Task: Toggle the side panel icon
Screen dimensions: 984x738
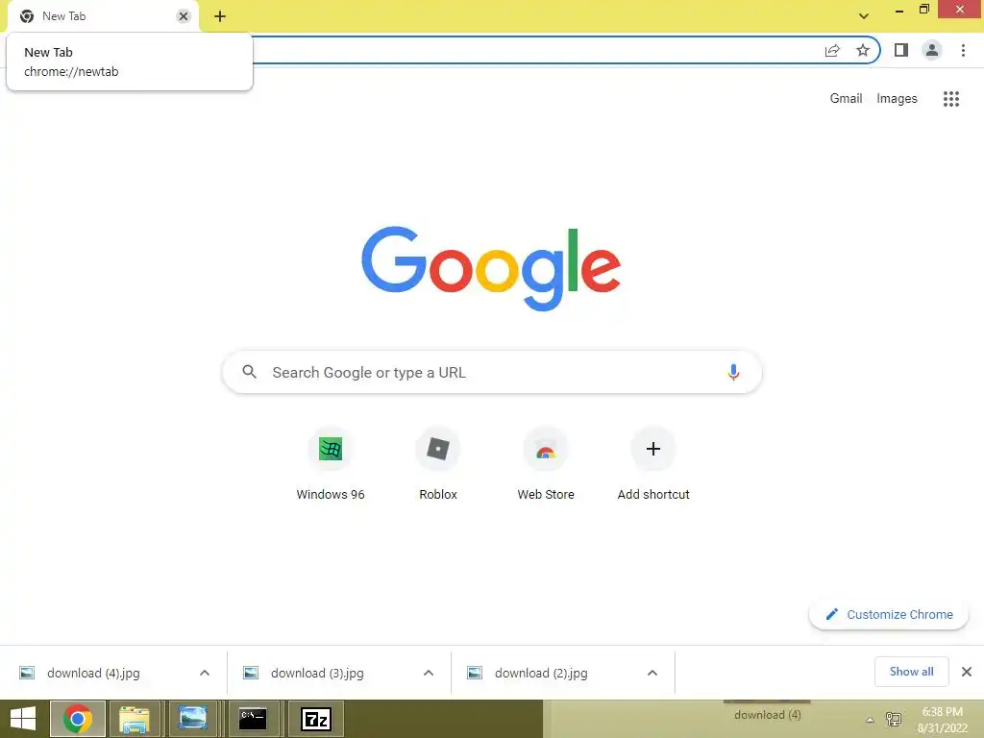Action: click(901, 50)
